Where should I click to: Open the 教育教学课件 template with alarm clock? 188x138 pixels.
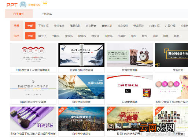130,55
